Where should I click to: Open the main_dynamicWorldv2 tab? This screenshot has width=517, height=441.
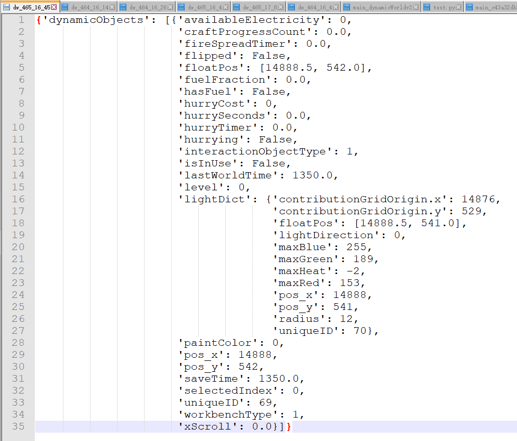[x=382, y=7]
